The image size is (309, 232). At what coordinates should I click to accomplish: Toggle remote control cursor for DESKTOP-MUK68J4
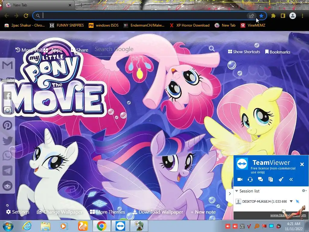(x=298, y=201)
